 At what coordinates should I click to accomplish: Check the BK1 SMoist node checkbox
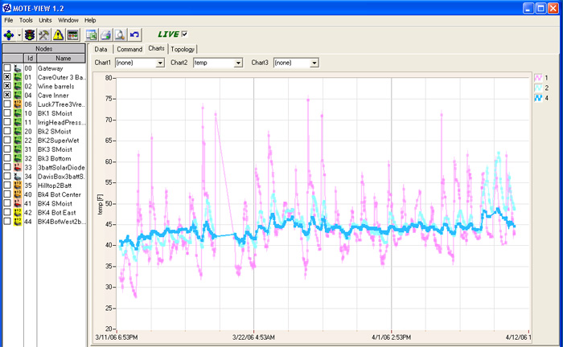[x=7, y=113]
